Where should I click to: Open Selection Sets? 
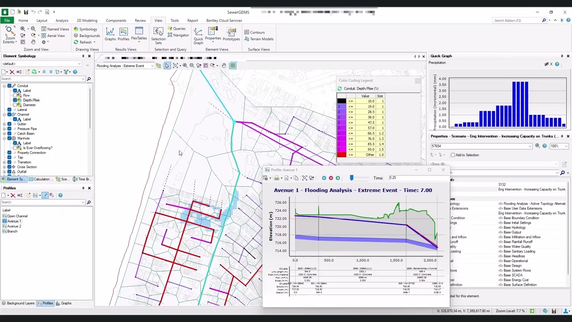pyautogui.click(x=158, y=36)
